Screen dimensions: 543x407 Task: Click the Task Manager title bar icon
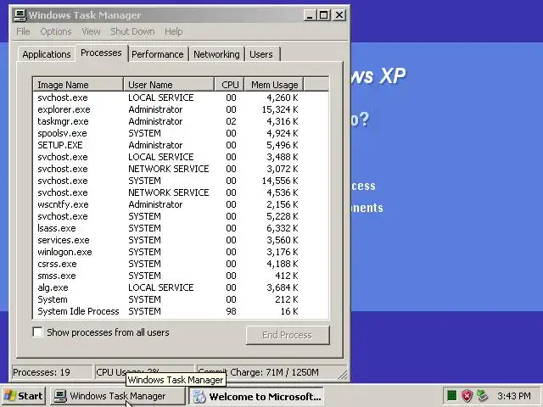[x=20, y=15]
